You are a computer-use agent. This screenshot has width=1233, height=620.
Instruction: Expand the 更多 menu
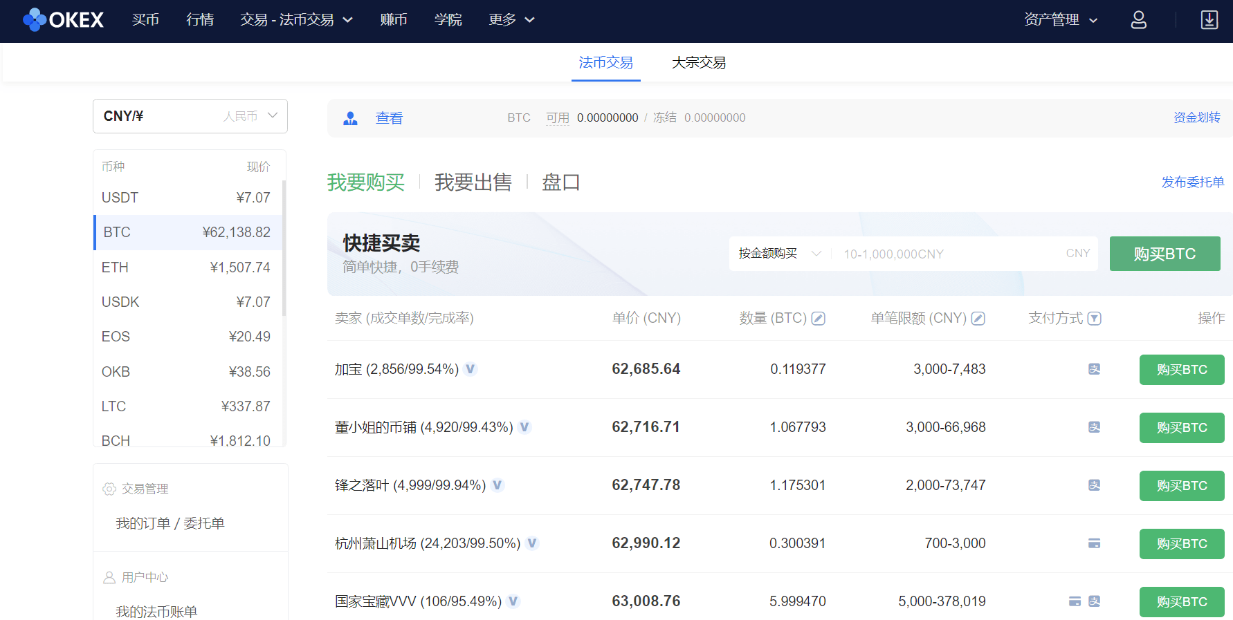512,20
